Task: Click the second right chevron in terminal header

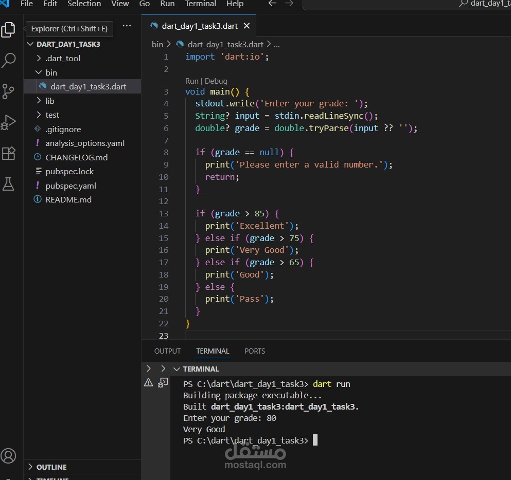Action: coord(163,368)
